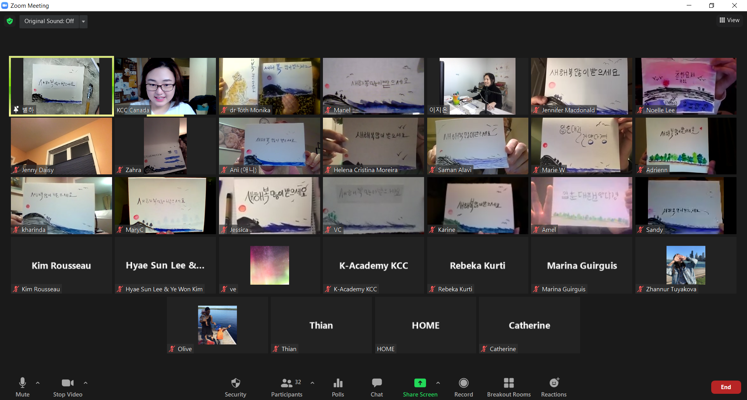Expand the Participants options caret
Screen dimensions: 747x400
pyautogui.click(x=312, y=383)
